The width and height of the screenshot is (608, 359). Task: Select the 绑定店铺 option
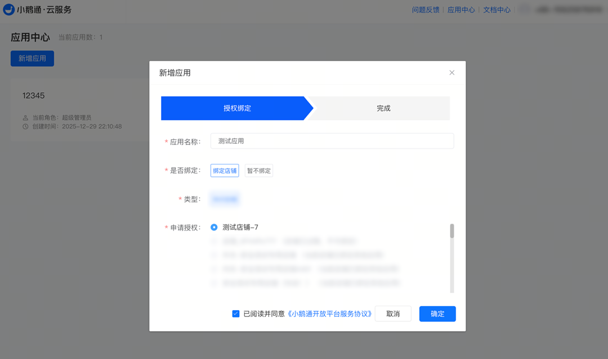pos(225,171)
